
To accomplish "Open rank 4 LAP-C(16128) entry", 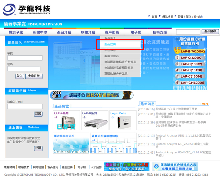I will [190, 70].
